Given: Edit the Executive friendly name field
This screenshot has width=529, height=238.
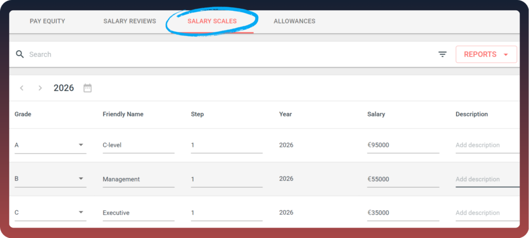Looking at the screenshot, I should 138,212.
